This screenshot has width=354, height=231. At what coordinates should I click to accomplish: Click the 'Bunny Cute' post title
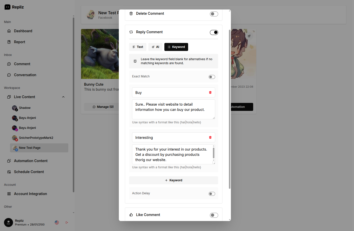point(94,84)
